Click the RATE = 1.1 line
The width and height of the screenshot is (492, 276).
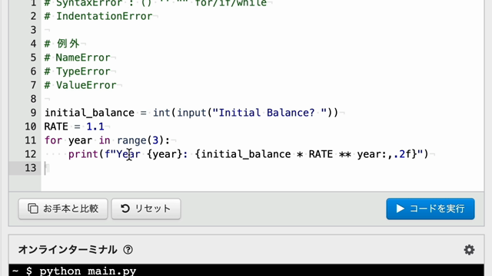[74, 127]
